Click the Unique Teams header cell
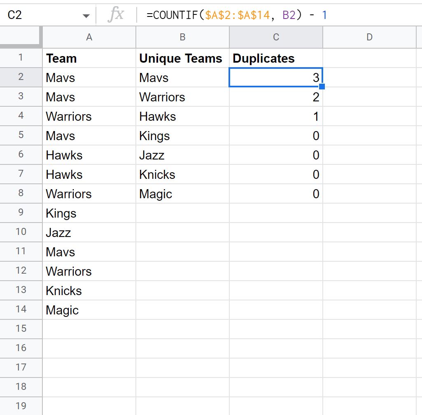Image resolution: width=422 pixels, height=415 pixels. [x=182, y=58]
